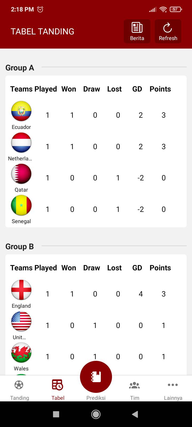The width and height of the screenshot is (192, 427).
Task: Go to the Tim teams tab
Action: 134,390
